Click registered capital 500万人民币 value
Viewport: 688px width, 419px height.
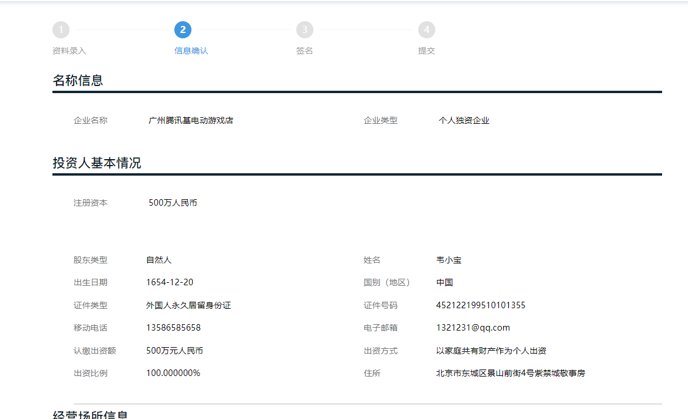click(x=173, y=203)
